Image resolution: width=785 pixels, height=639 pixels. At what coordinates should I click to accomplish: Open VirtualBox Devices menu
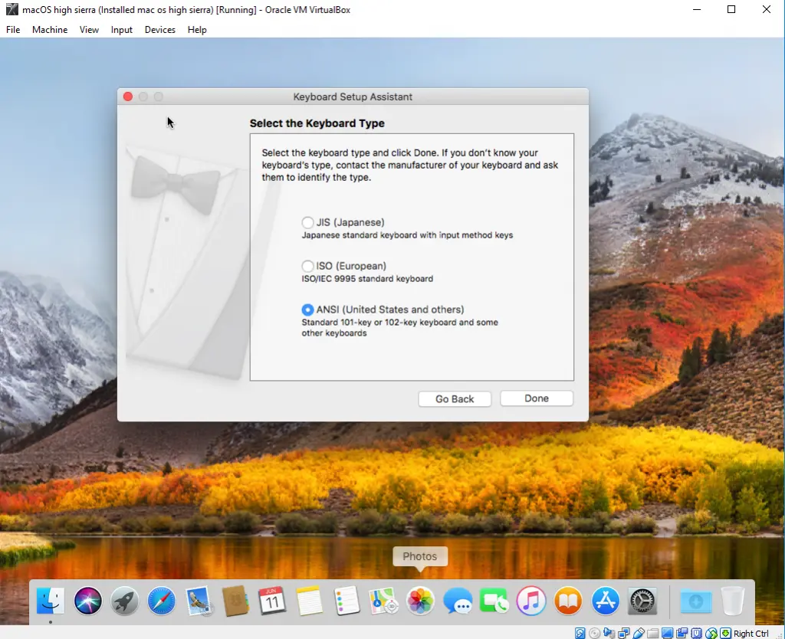pos(159,30)
